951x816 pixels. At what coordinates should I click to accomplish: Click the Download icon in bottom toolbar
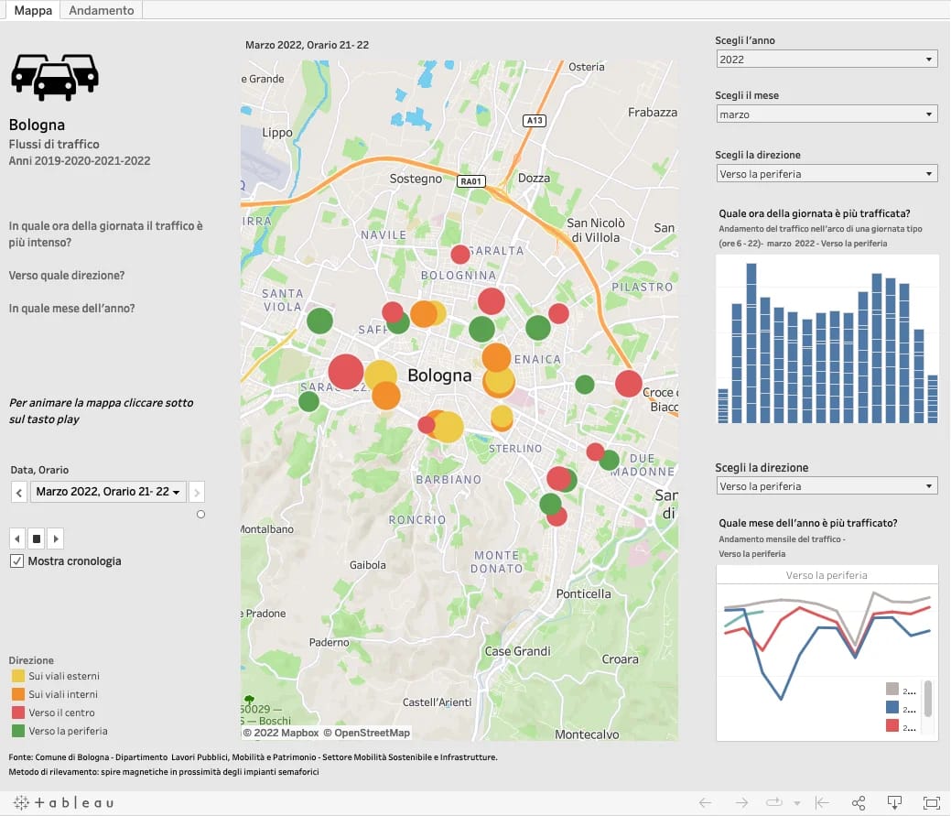tap(896, 803)
